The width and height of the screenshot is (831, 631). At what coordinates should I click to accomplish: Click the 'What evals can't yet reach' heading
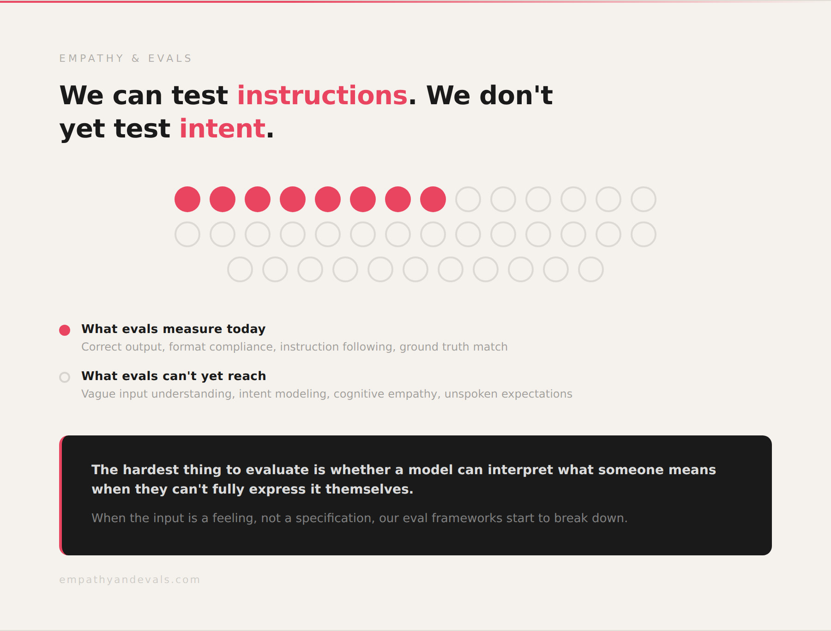pyautogui.click(x=174, y=376)
